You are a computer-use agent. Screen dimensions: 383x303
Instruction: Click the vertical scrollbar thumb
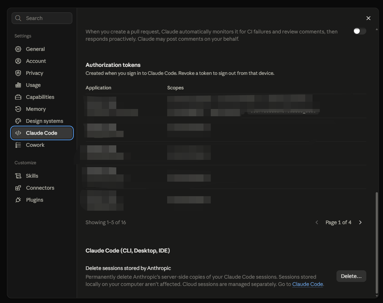click(x=377, y=243)
